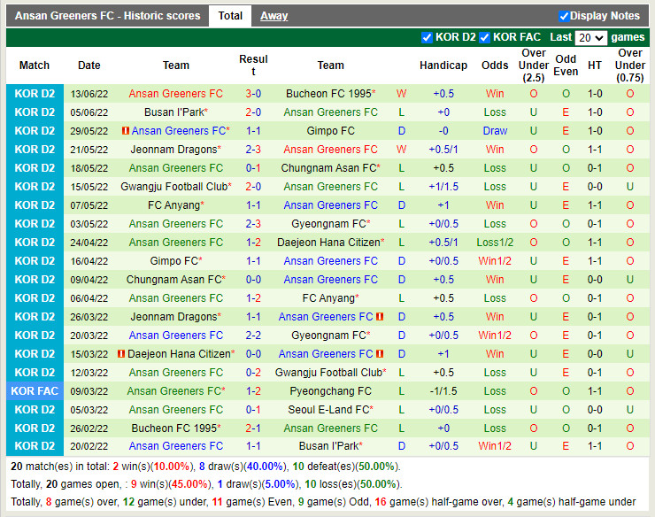
Task: Toggle the Display Notes checkbox
Action: click(x=564, y=16)
